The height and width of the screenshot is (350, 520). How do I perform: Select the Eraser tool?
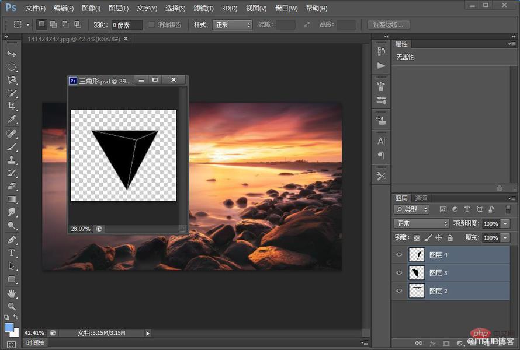[12, 186]
